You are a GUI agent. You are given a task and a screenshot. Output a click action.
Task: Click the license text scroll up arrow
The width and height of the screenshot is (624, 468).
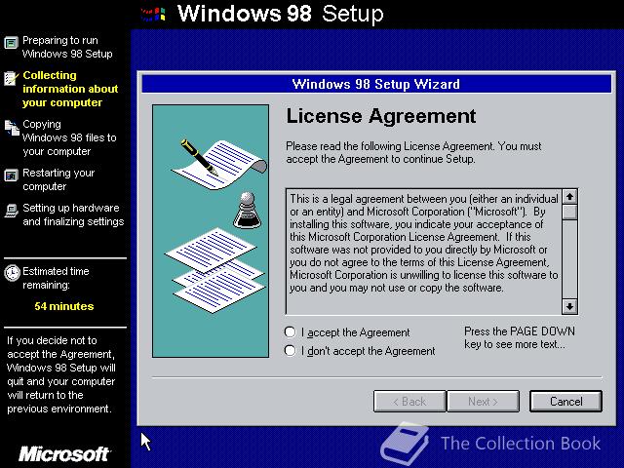pyautogui.click(x=569, y=197)
